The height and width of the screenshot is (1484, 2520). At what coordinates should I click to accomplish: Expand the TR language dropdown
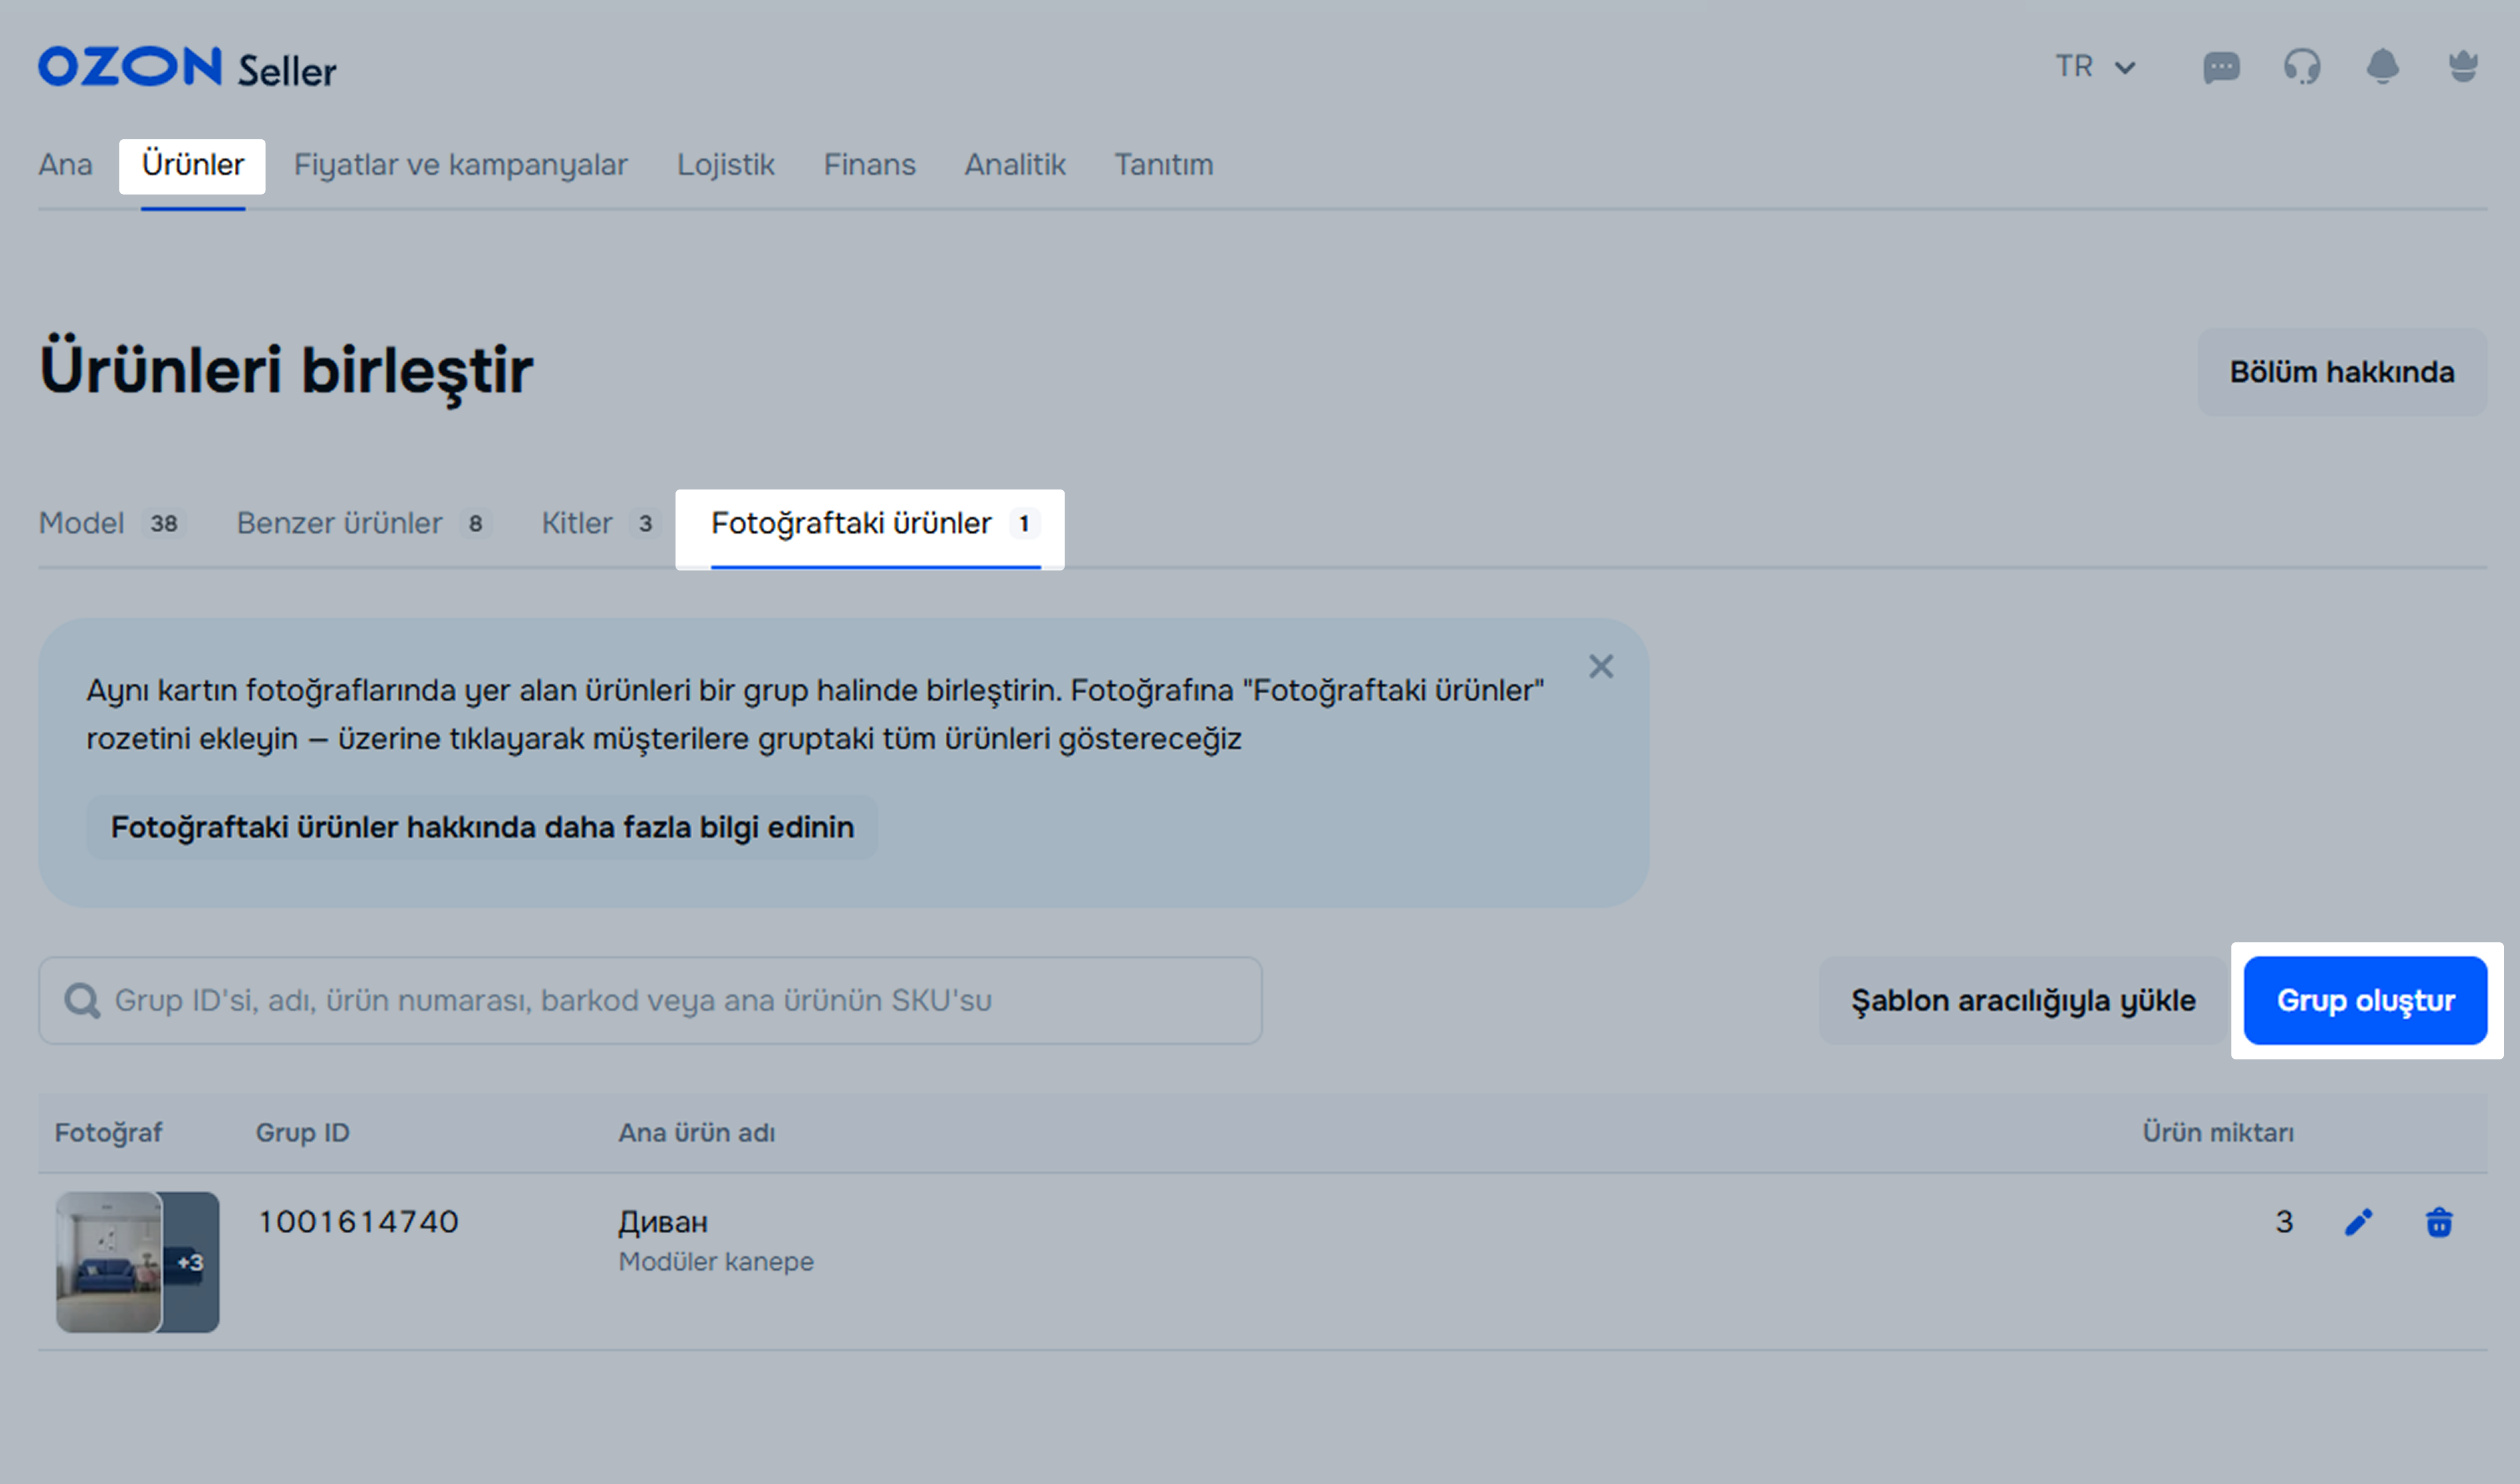pyautogui.click(x=2096, y=67)
